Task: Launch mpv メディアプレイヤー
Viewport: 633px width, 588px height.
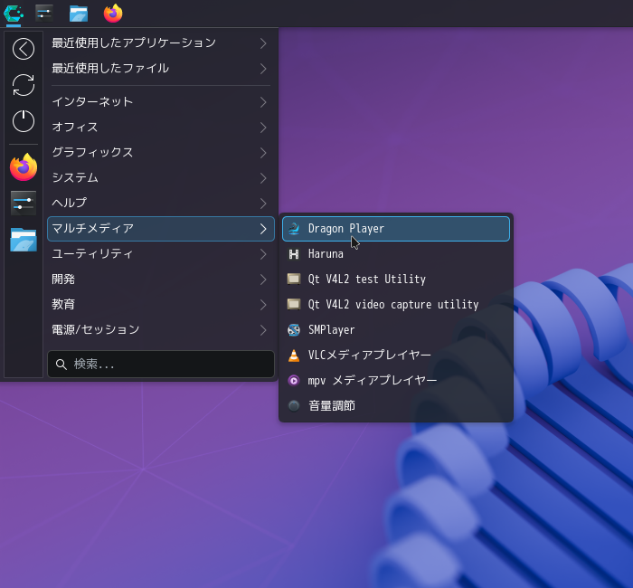Action: (396, 381)
